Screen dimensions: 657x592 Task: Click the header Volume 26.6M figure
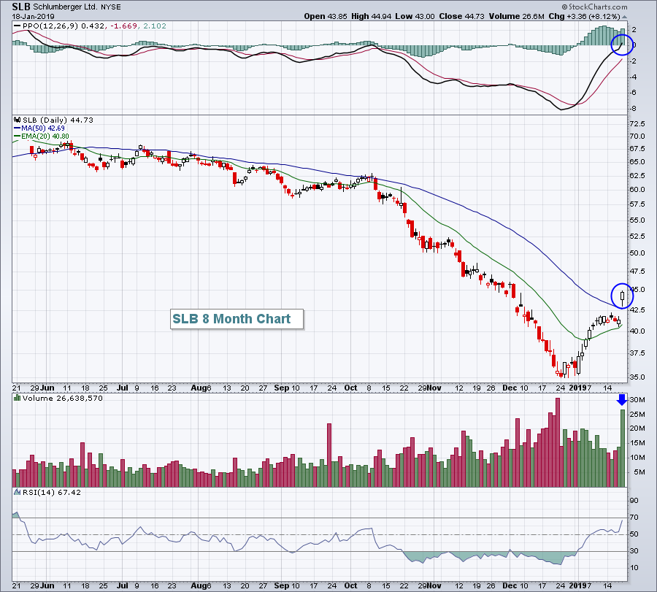[516, 16]
